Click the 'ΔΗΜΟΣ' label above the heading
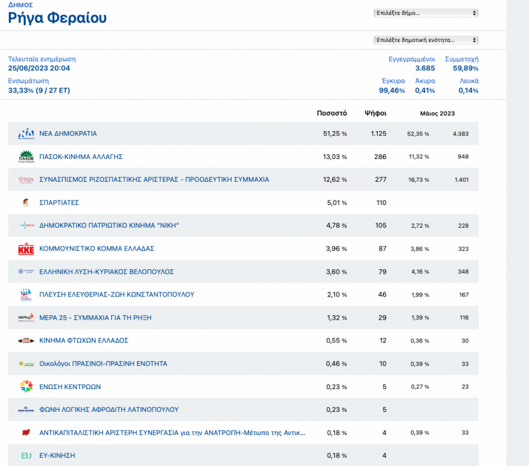 [x=20, y=5]
